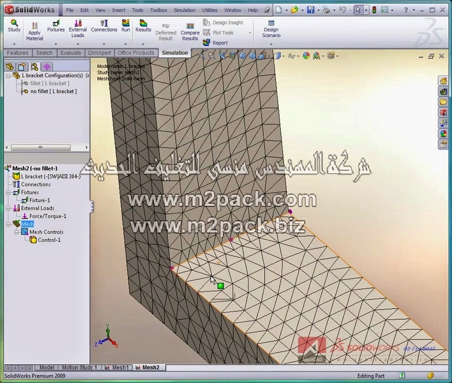452x383 pixels.
Task: Click the Rebuild traffic light icon
Action: pyautogui.click(x=374, y=10)
